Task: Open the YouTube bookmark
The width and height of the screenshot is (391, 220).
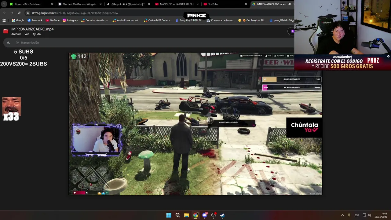Action: tap(53, 20)
